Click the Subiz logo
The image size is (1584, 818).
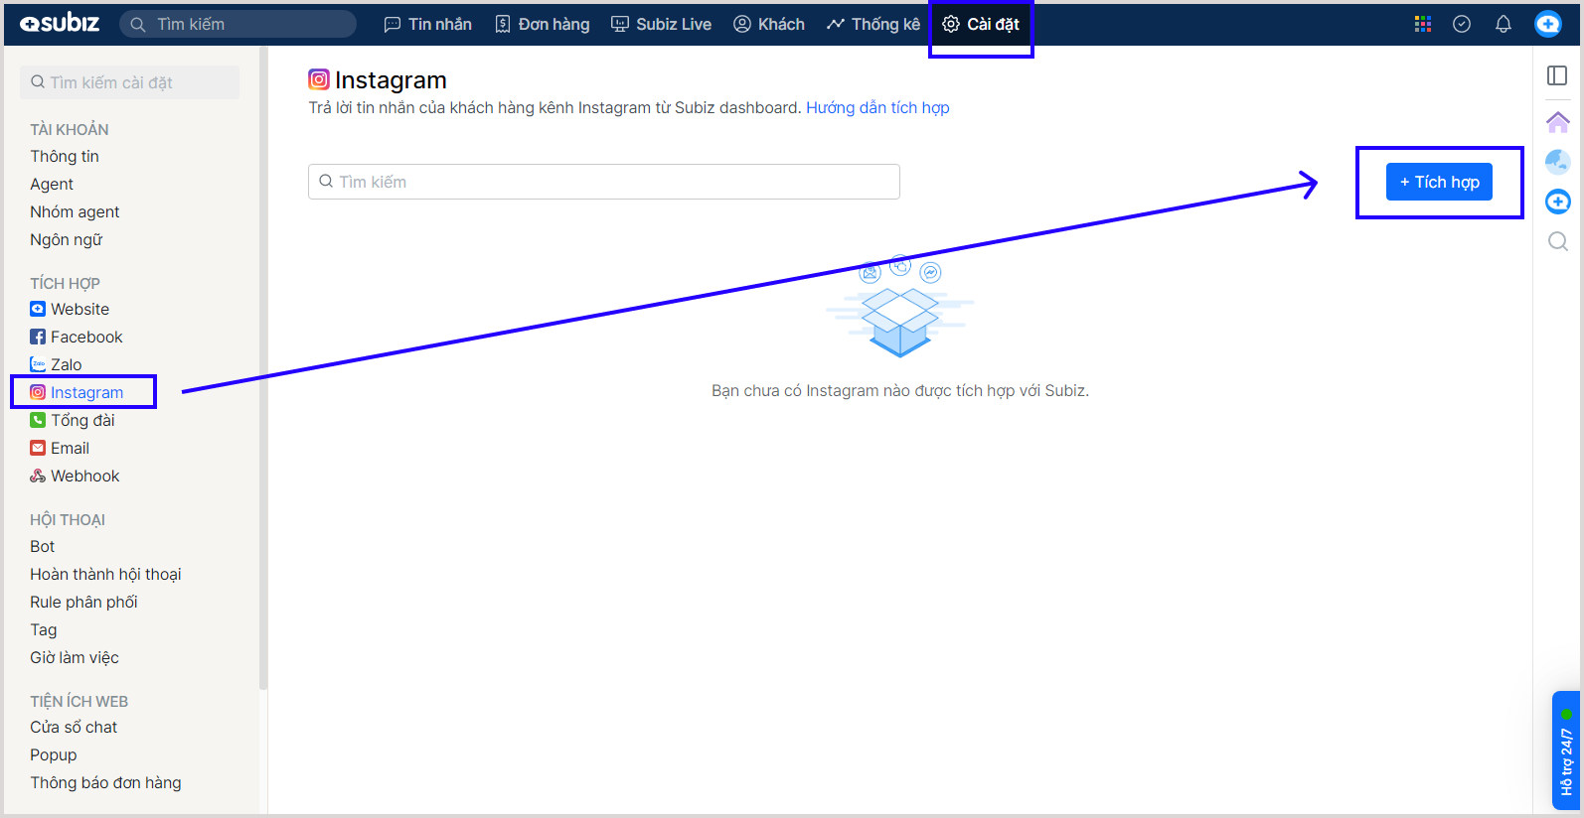pos(60,24)
